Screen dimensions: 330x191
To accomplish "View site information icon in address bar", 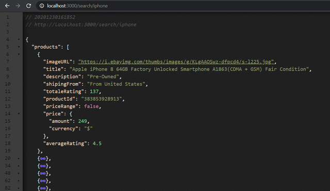I will click(x=42, y=6).
